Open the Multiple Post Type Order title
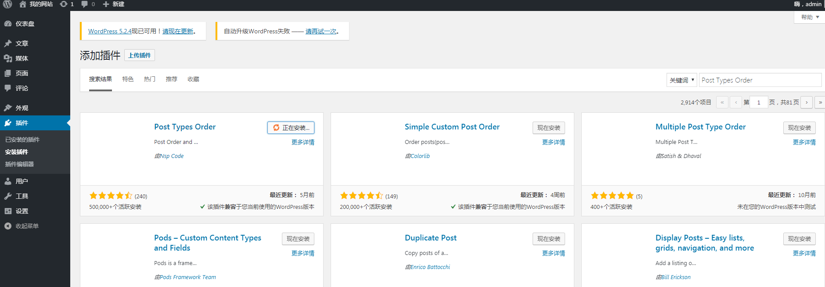Image resolution: width=825 pixels, height=287 pixels. click(701, 127)
